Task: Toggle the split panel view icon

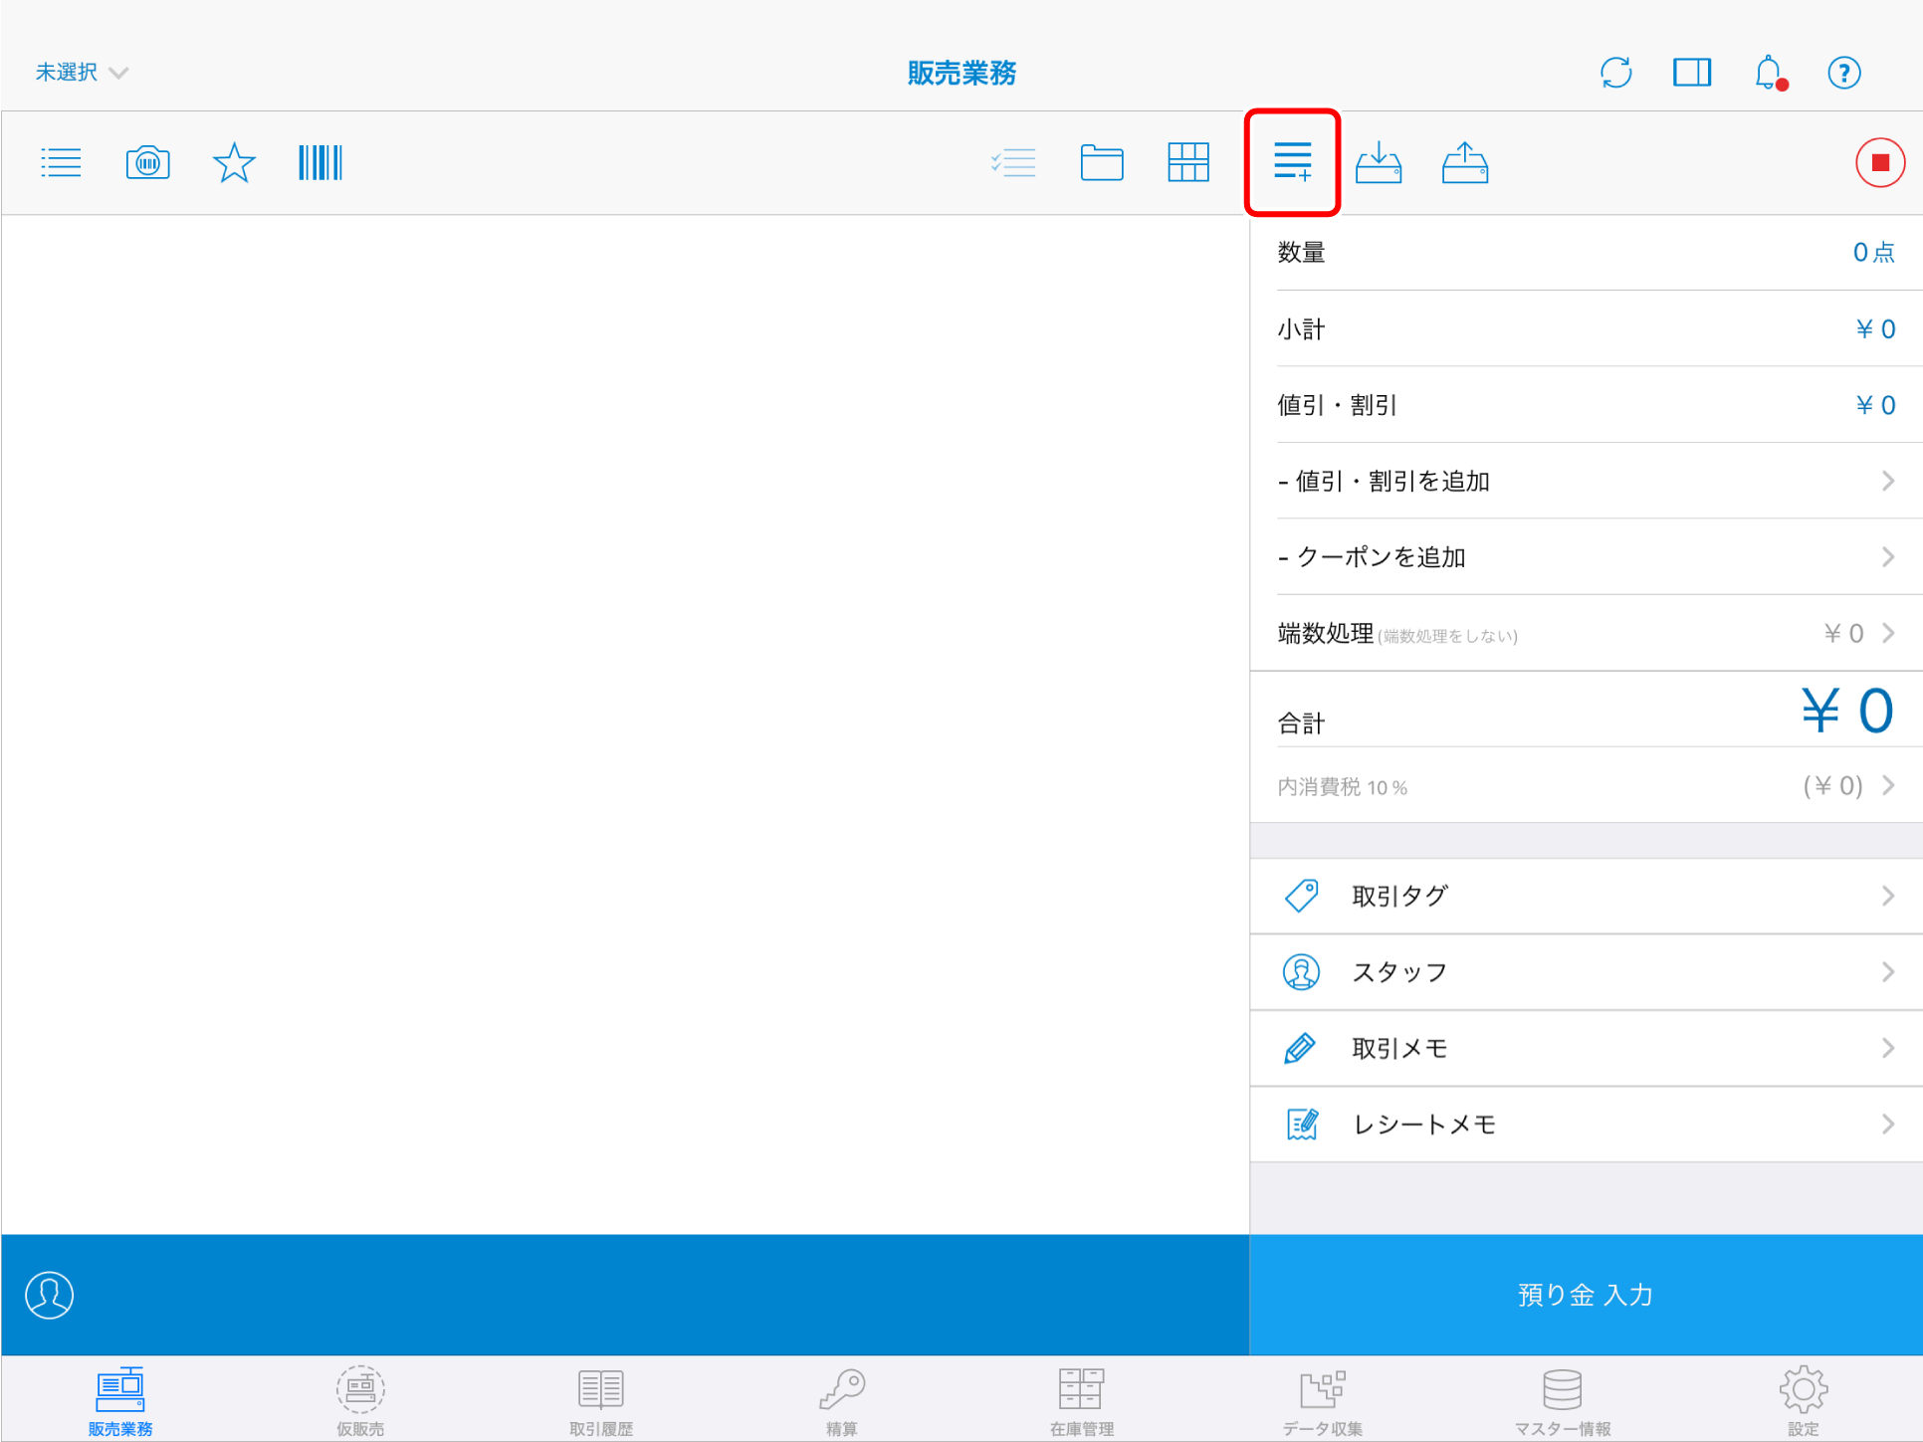Action: click(1691, 73)
